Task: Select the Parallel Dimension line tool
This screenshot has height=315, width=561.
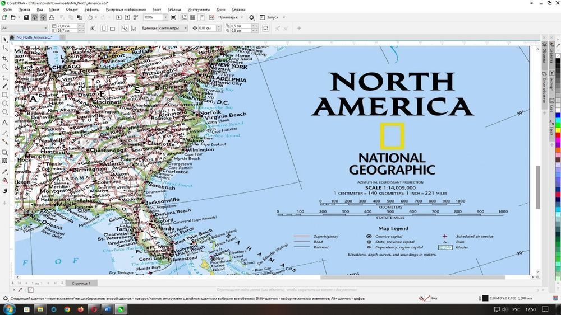Action: click(4, 133)
